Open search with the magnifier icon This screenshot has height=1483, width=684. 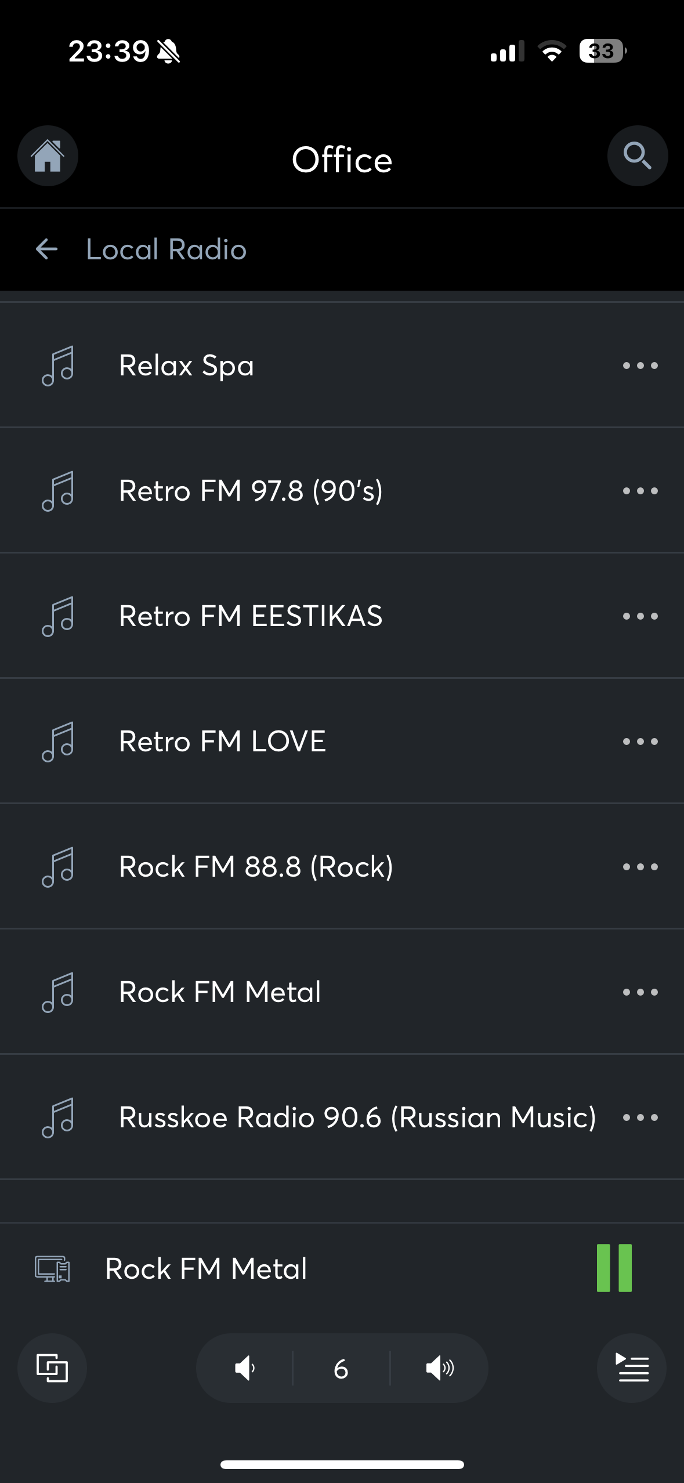pos(637,156)
